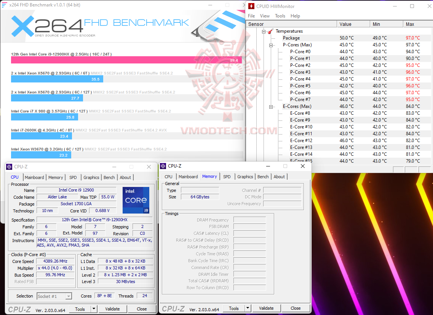
Task: Click the Intel Core i7 X 980 benchmark label
Action: tap(50, 111)
